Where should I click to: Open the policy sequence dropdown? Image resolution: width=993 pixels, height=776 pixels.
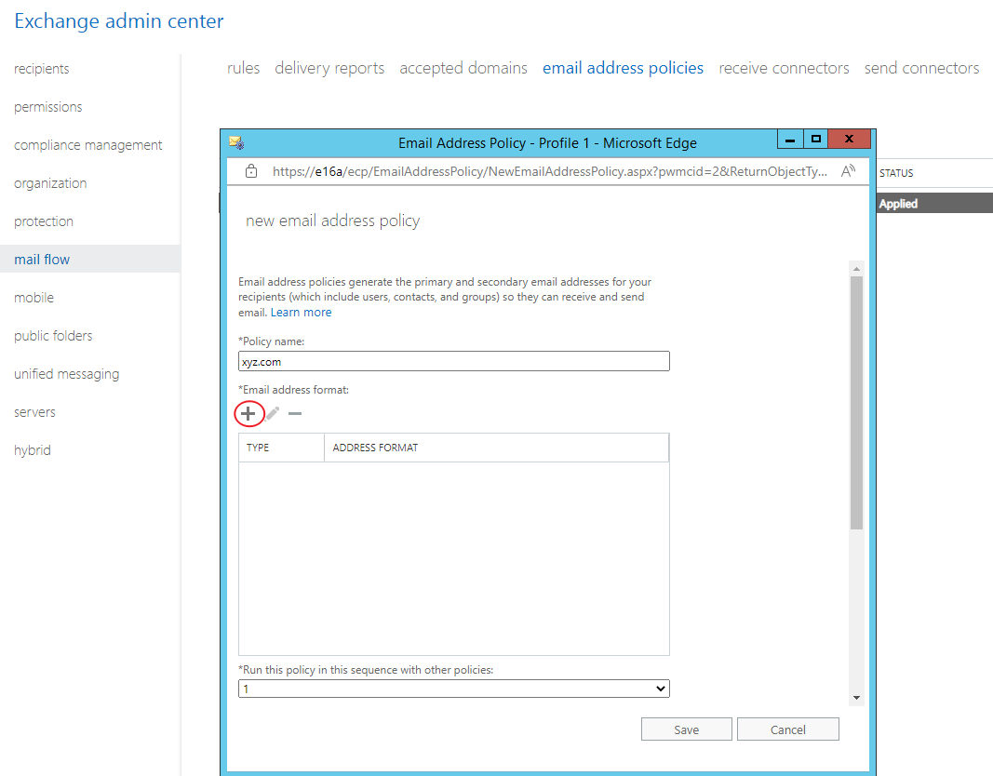453,689
